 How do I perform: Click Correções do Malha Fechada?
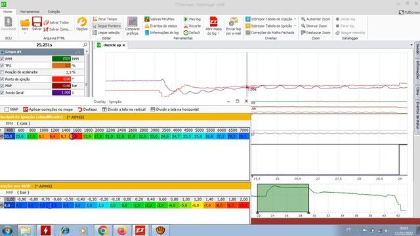(x=270, y=33)
